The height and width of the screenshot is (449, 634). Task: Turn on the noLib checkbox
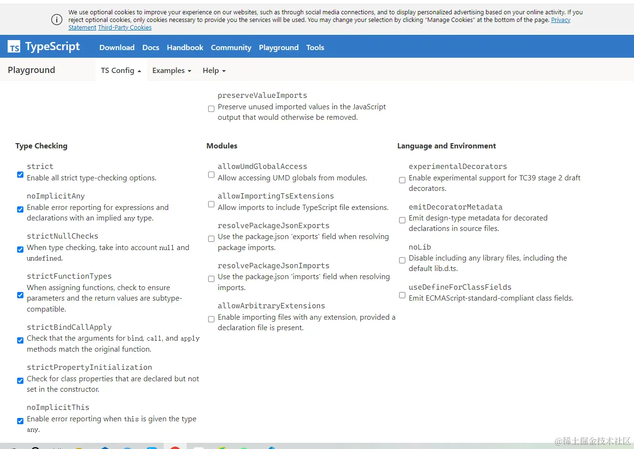click(402, 260)
